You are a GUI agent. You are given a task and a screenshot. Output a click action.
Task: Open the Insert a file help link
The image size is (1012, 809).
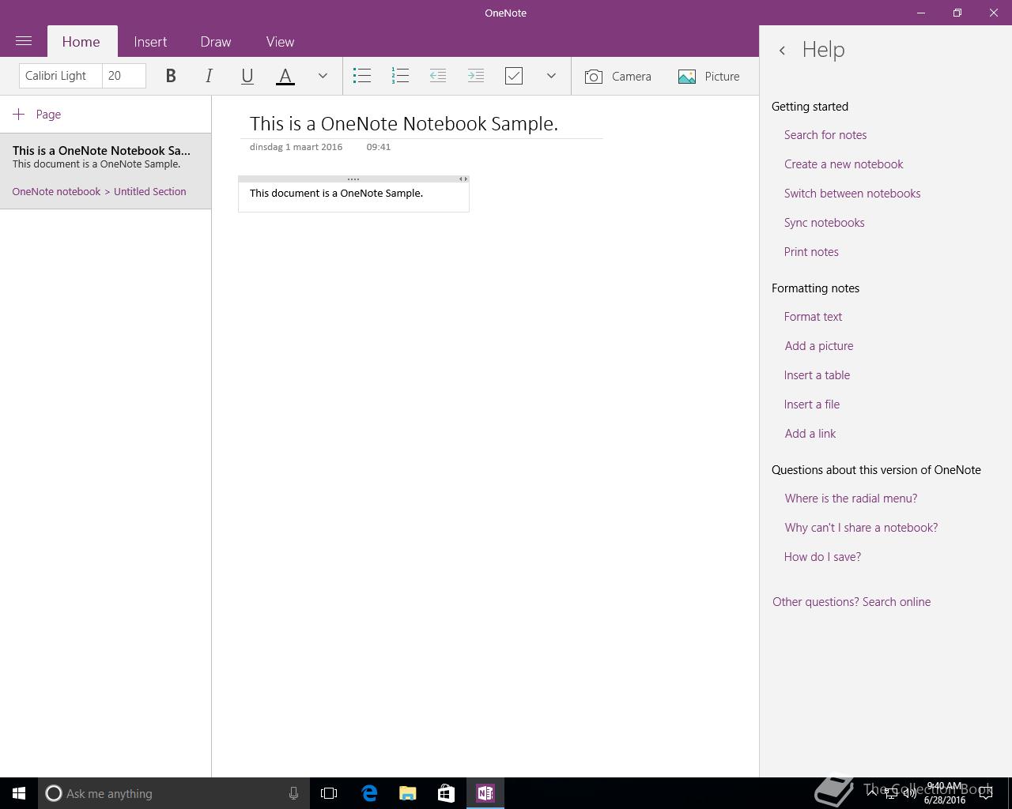pos(812,404)
